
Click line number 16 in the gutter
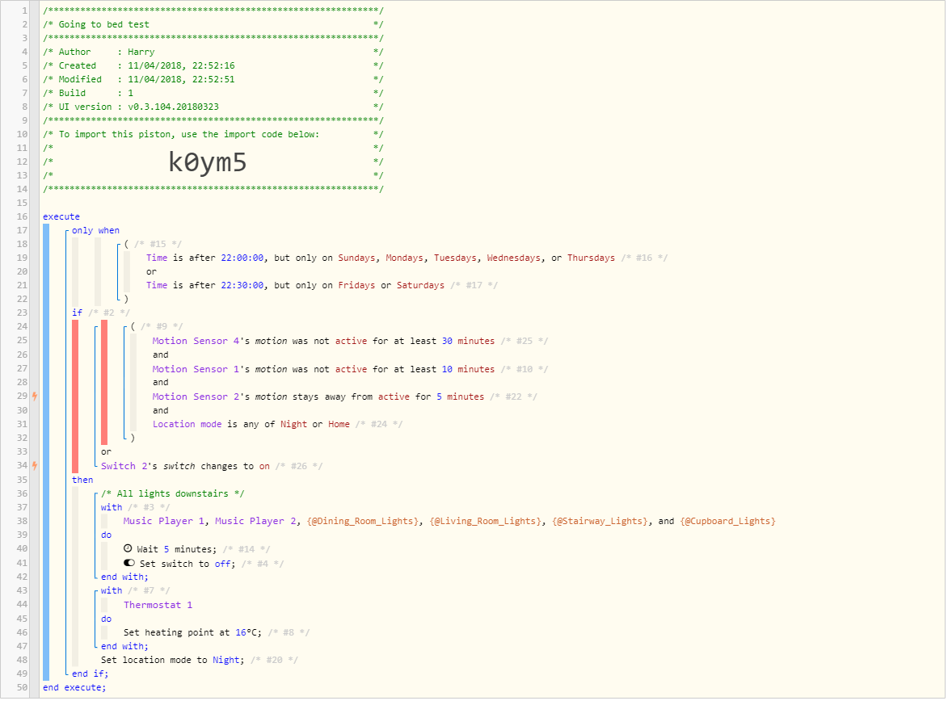click(22, 218)
